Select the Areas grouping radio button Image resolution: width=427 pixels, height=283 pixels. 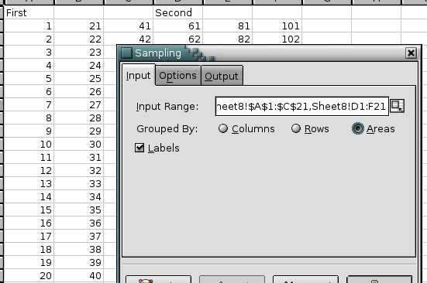tap(358, 128)
